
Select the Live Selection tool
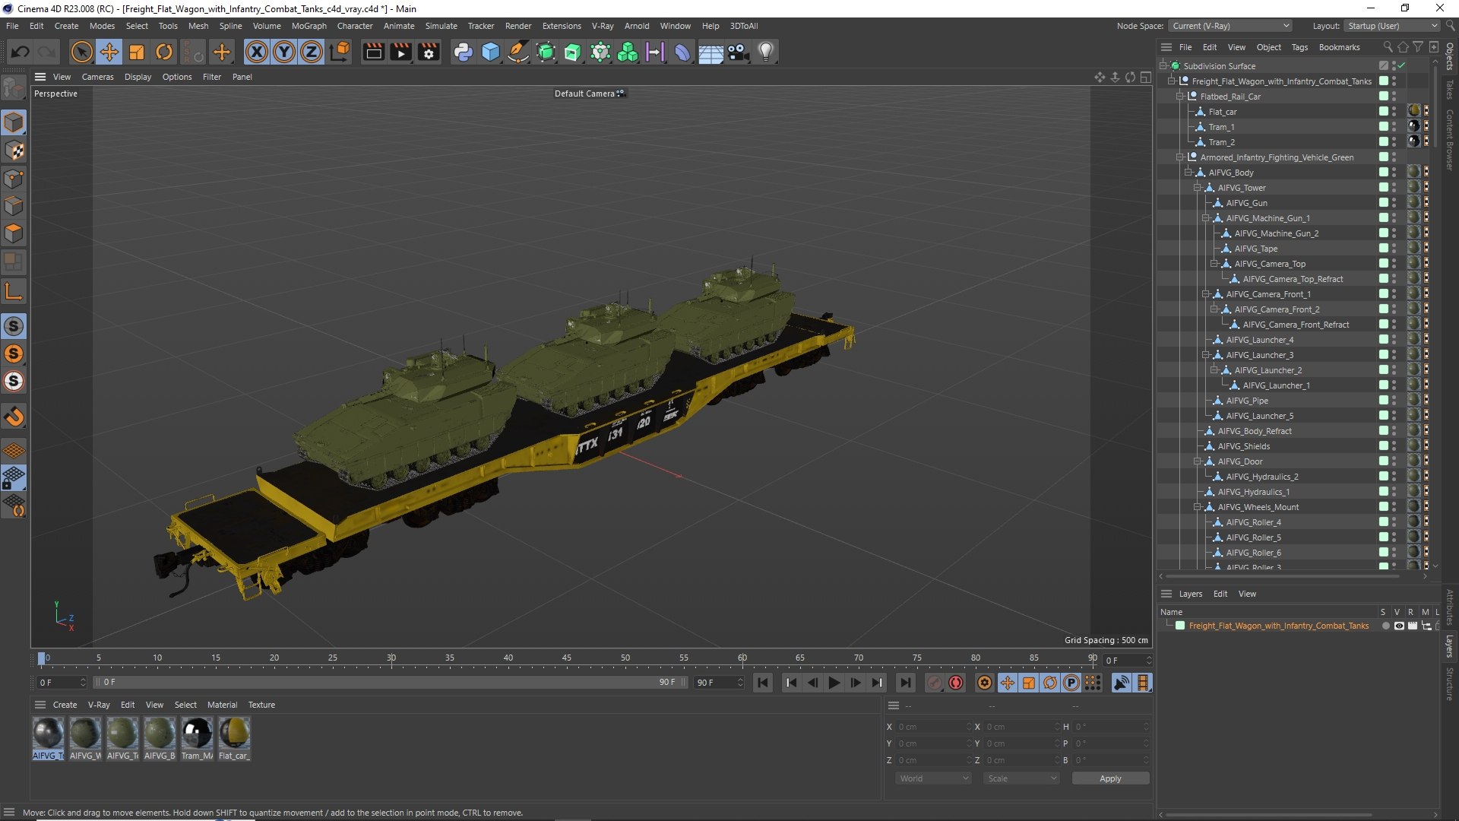(x=81, y=52)
